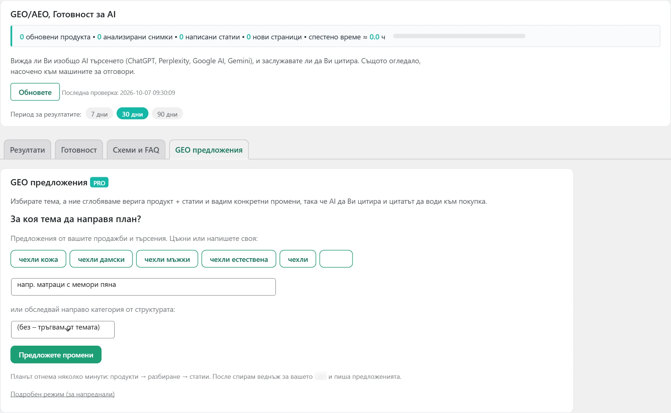Click the 'Период за резултатите:' label
The width and height of the screenshot is (671, 413).
point(46,114)
